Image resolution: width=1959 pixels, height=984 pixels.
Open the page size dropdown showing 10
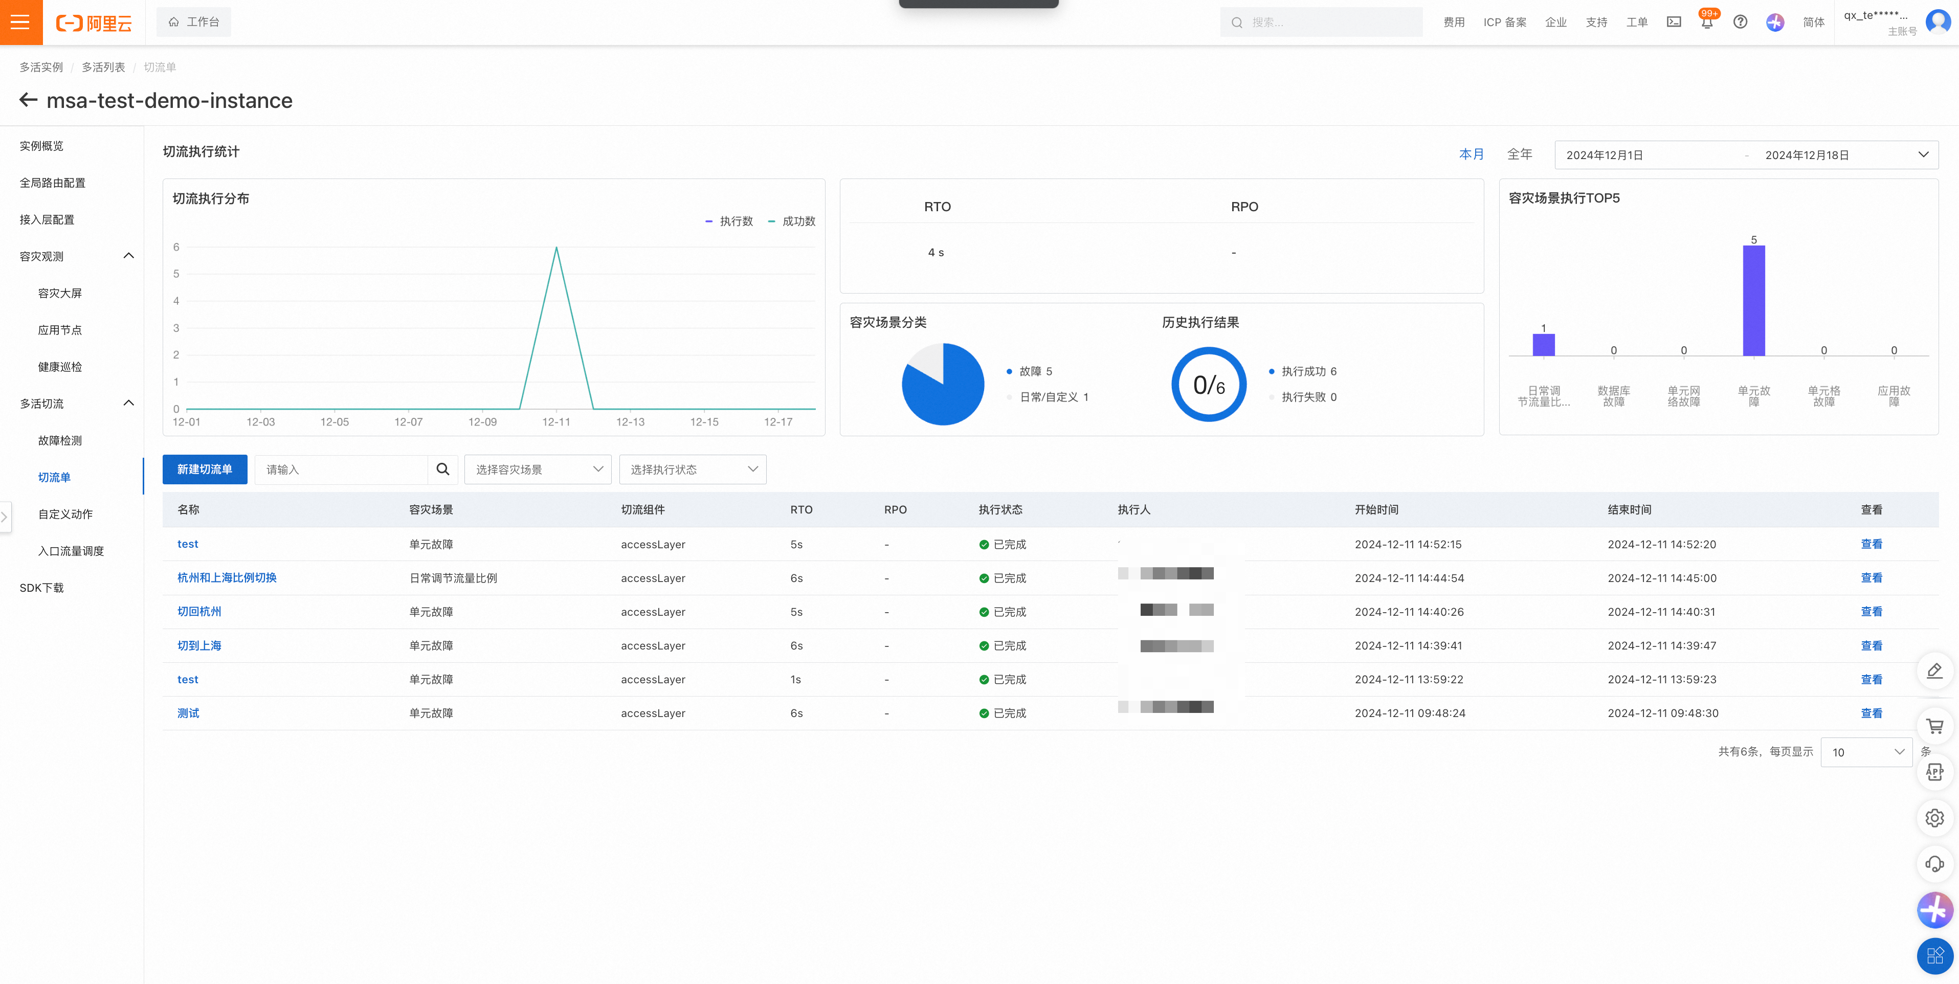[x=1866, y=752]
